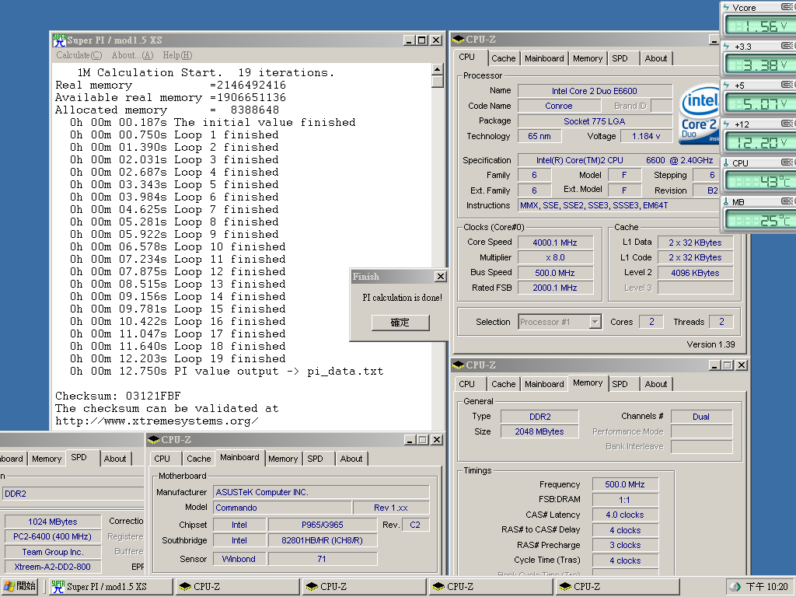Click the '1.184 v' voltage value
Viewport: 796px width, 597px height.
coord(646,136)
